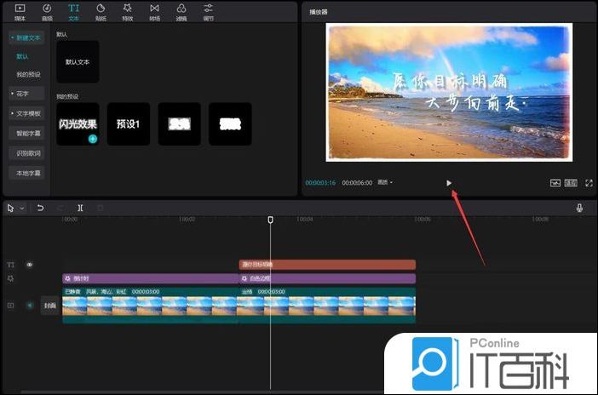This screenshot has width=598, height=395.
Task: Switch to the 音频 (Audio) tab
Action: click(x=46, y=11)
